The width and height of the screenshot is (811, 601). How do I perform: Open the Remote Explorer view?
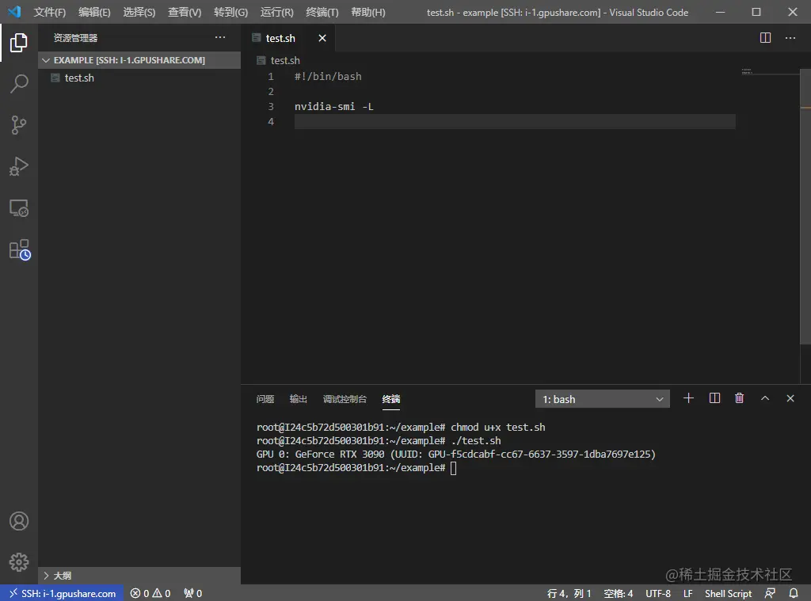[x=19, y=208]
